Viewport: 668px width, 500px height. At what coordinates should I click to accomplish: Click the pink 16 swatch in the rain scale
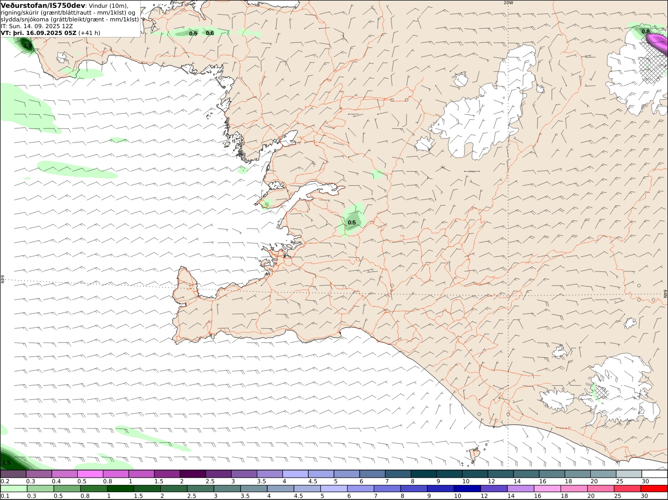click(548, 489)
